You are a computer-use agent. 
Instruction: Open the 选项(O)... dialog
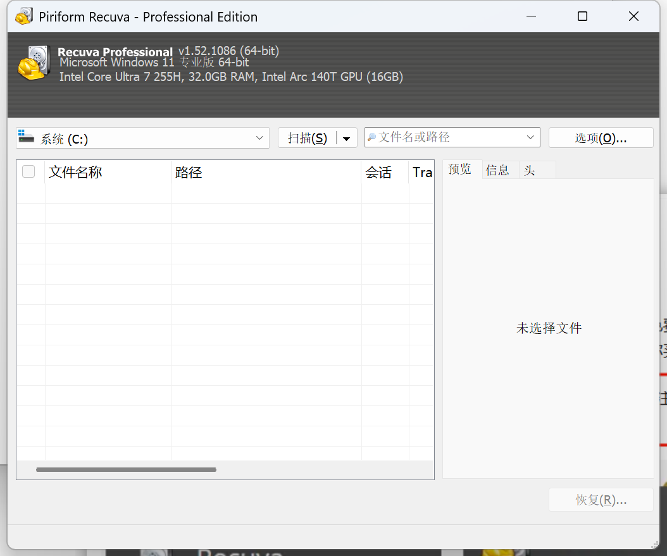[601, 138]
